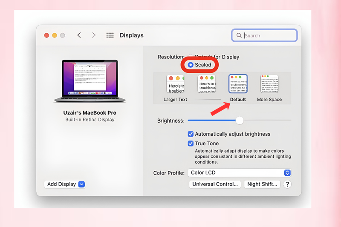This screenshot has height=227, width=341.
Task: Toggle Automatically adjust brightness checkbox
Action: click(191, 134)
